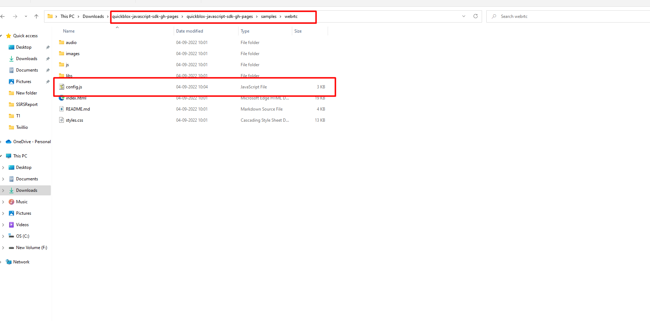Sort by the Size column header
Image resolution: width=650 pixels, height=321 pixels.
click(298, 31)
